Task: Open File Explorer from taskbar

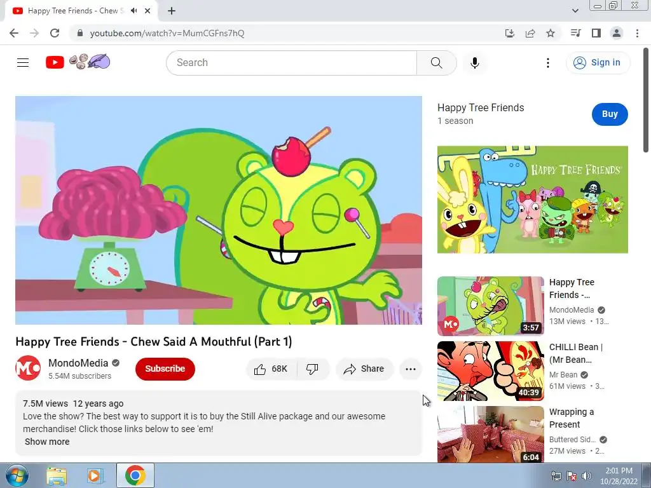Action: [x=57, y=475]
